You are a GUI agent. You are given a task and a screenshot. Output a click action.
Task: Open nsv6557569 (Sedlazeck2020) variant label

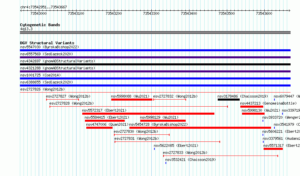coord(47,54)
